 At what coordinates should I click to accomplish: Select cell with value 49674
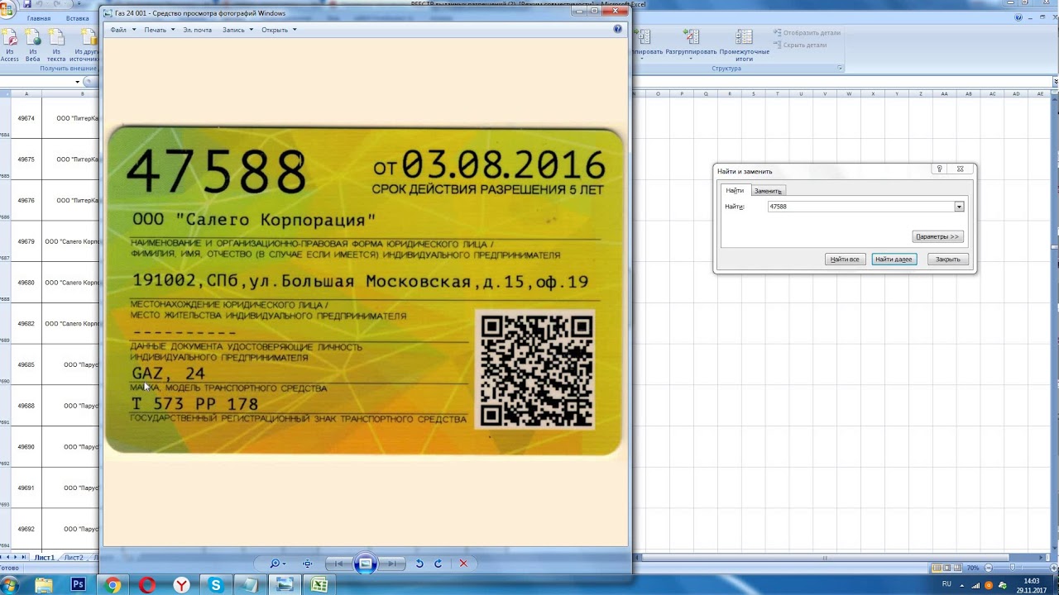pyautogui.click(x=26, y=118)
